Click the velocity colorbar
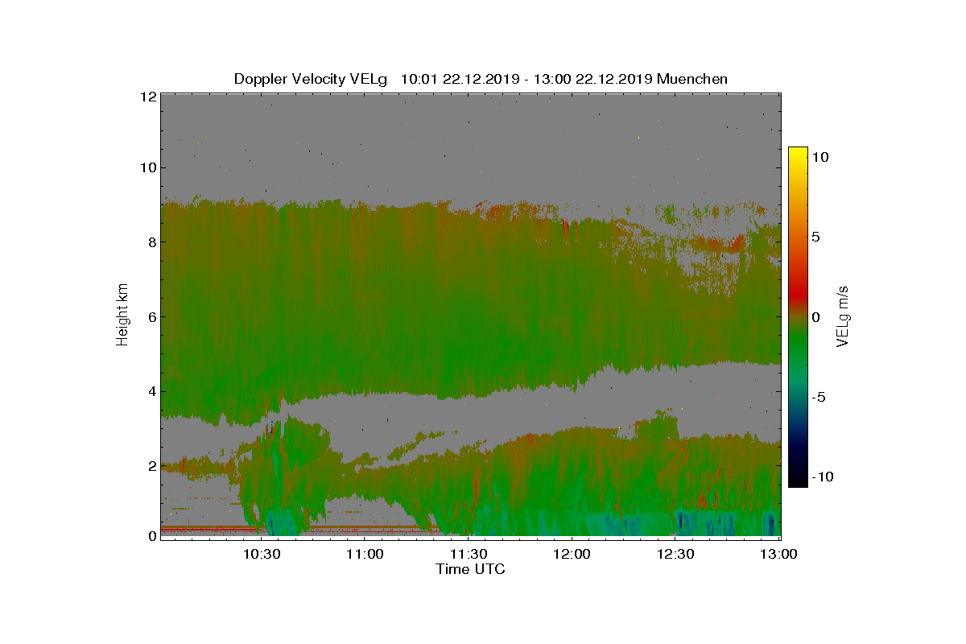 point(798,316)
